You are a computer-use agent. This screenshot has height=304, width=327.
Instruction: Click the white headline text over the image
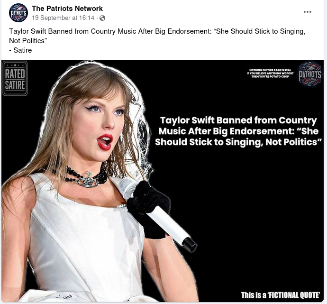click(238, 131)
